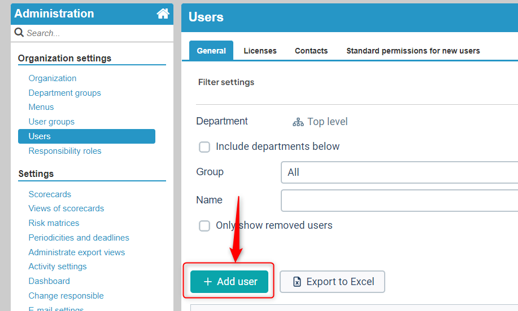This screenshot has width=518, height=311.
Task: Open Department groups link
Action: pyautogui.click(x=65, y=93)
